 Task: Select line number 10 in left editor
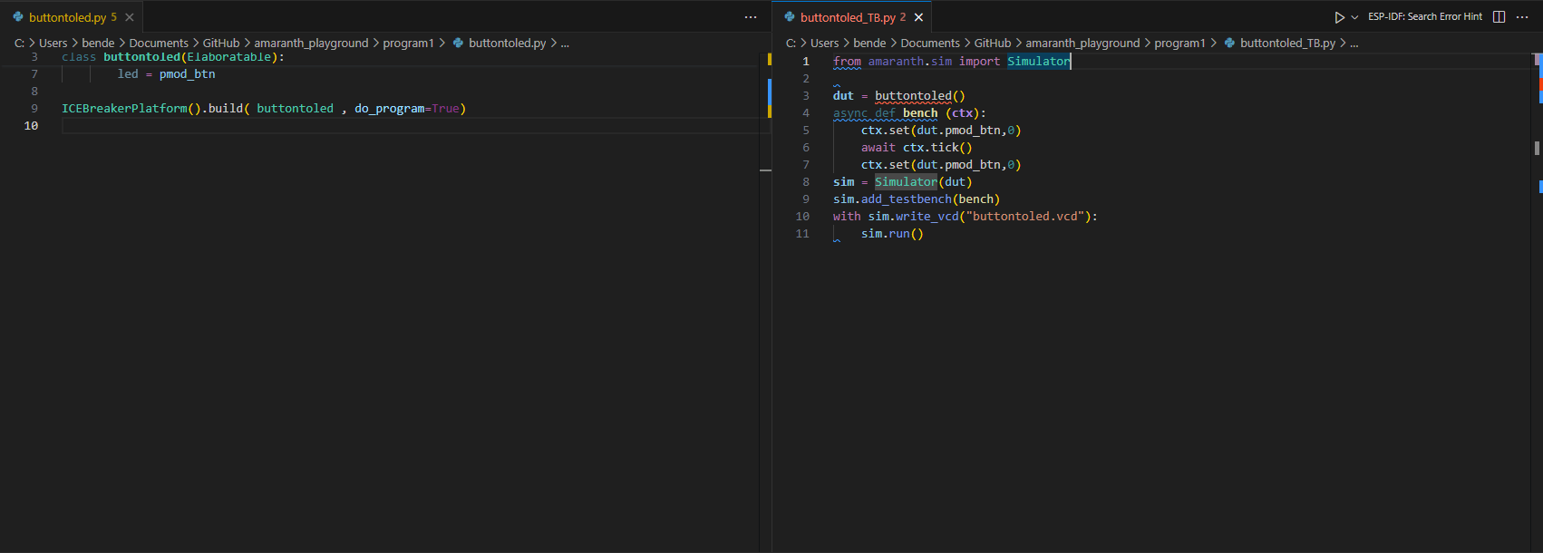tap(32, 126)
